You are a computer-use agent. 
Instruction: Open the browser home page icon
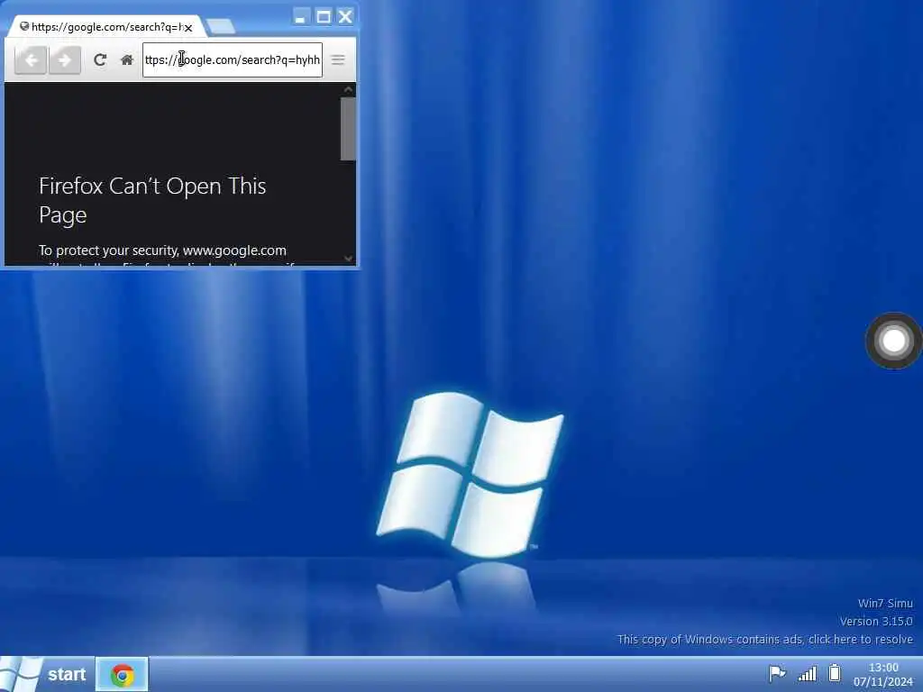[x=126, y=60]
